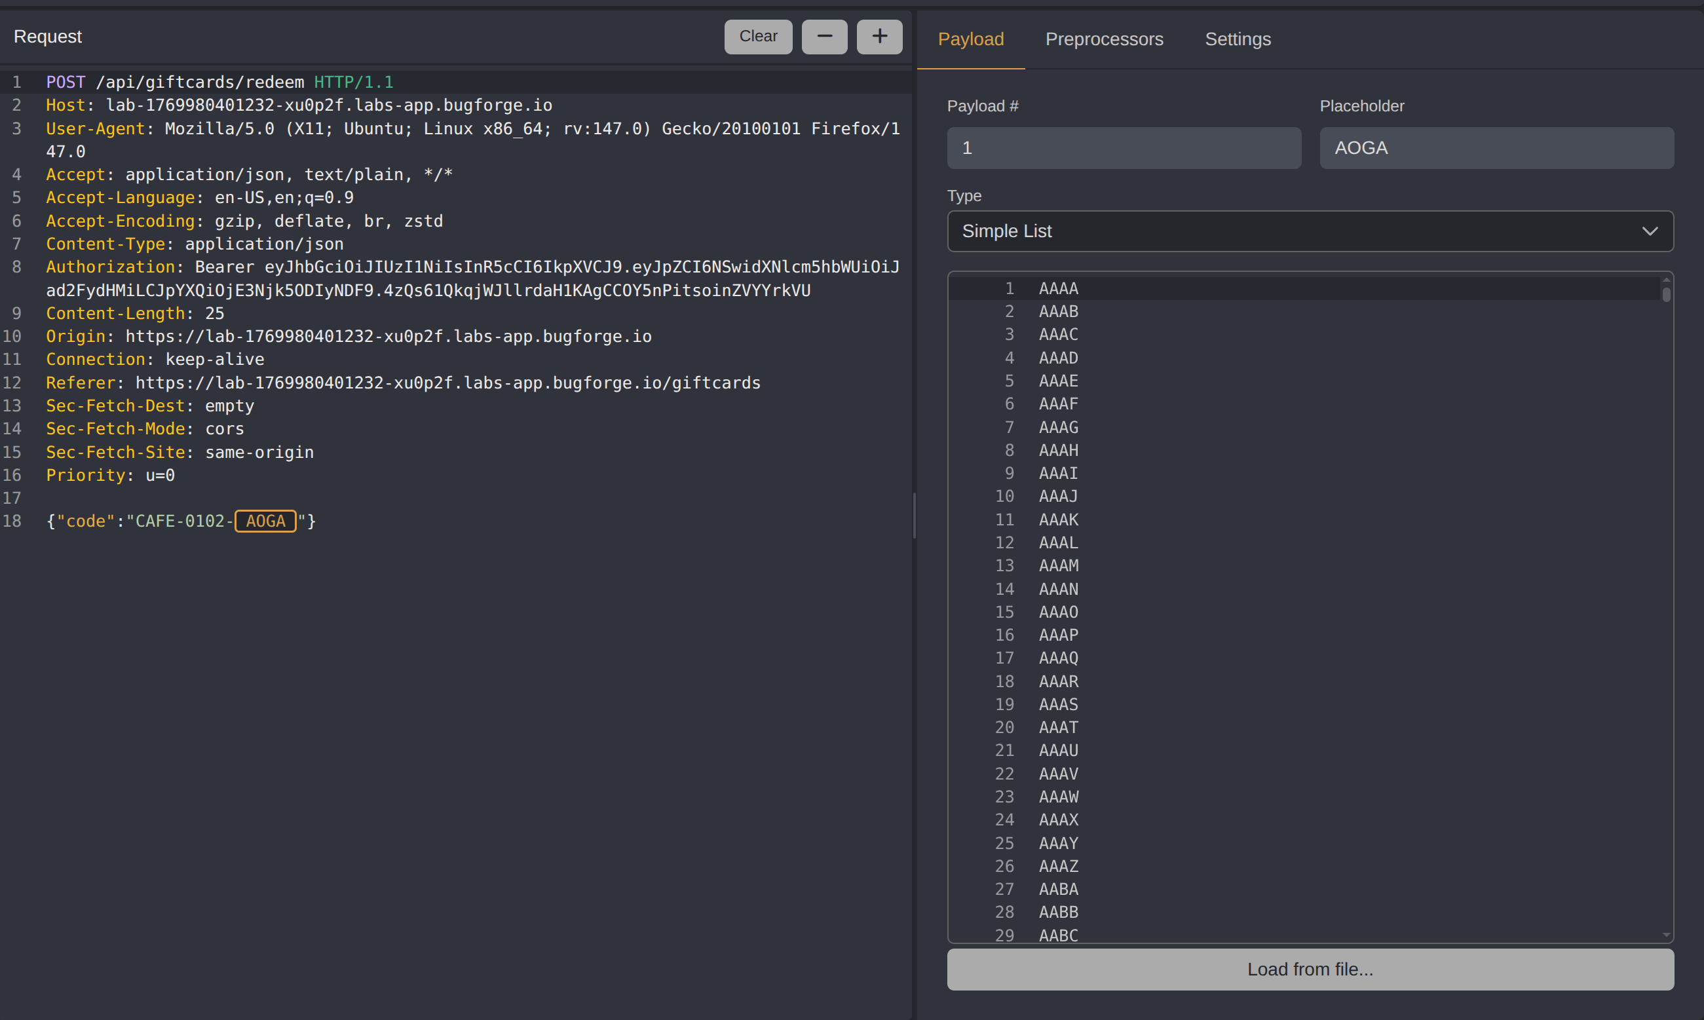The width and height of the screenshot is (1704, 1020).
Task: Click the minus button to remove placeholder
Action: [824, 37]
